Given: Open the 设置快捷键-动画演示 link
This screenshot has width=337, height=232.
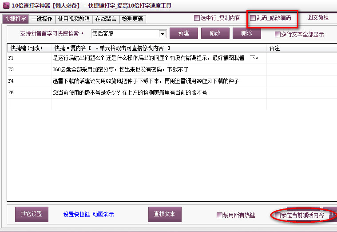Looking at the screenshot, I should [88, 214].
